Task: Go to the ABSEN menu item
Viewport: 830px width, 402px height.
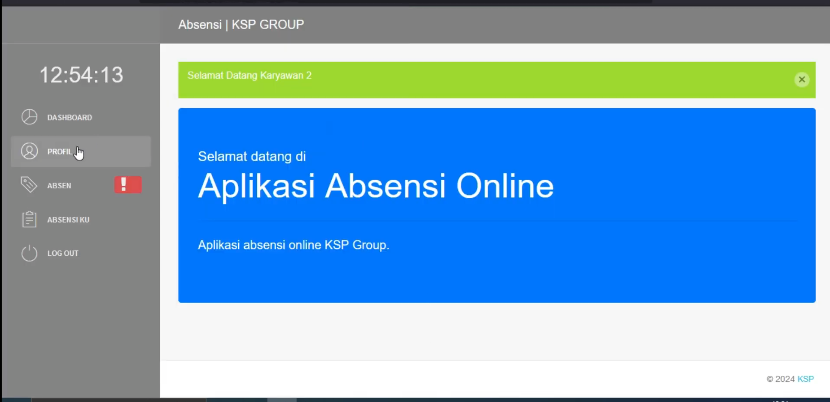Action: 81,185
